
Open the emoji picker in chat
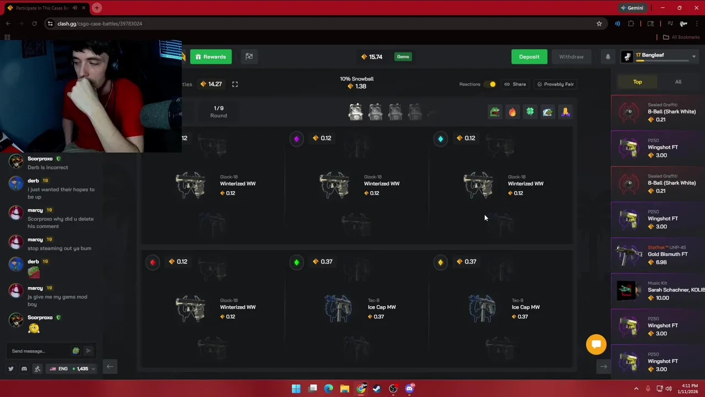(x=75, y=351)
